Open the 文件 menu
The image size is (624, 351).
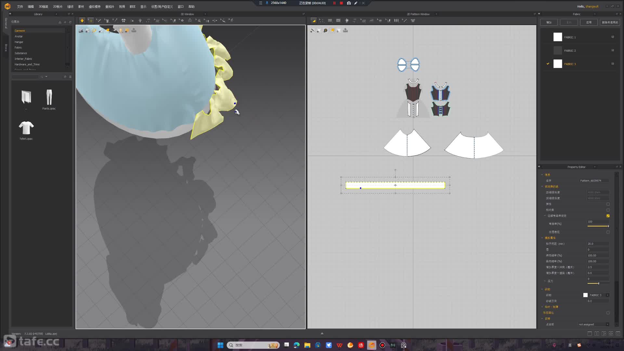tap(20, 6)
